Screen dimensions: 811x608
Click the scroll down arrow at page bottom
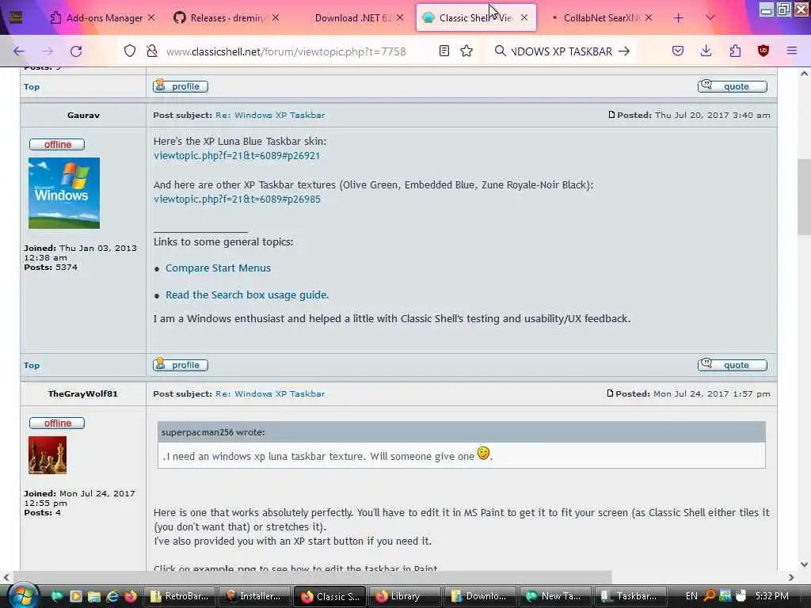804,564
